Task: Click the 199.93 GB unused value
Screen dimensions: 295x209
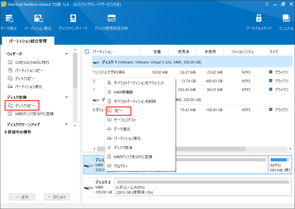Action: [x=214, y=110]
